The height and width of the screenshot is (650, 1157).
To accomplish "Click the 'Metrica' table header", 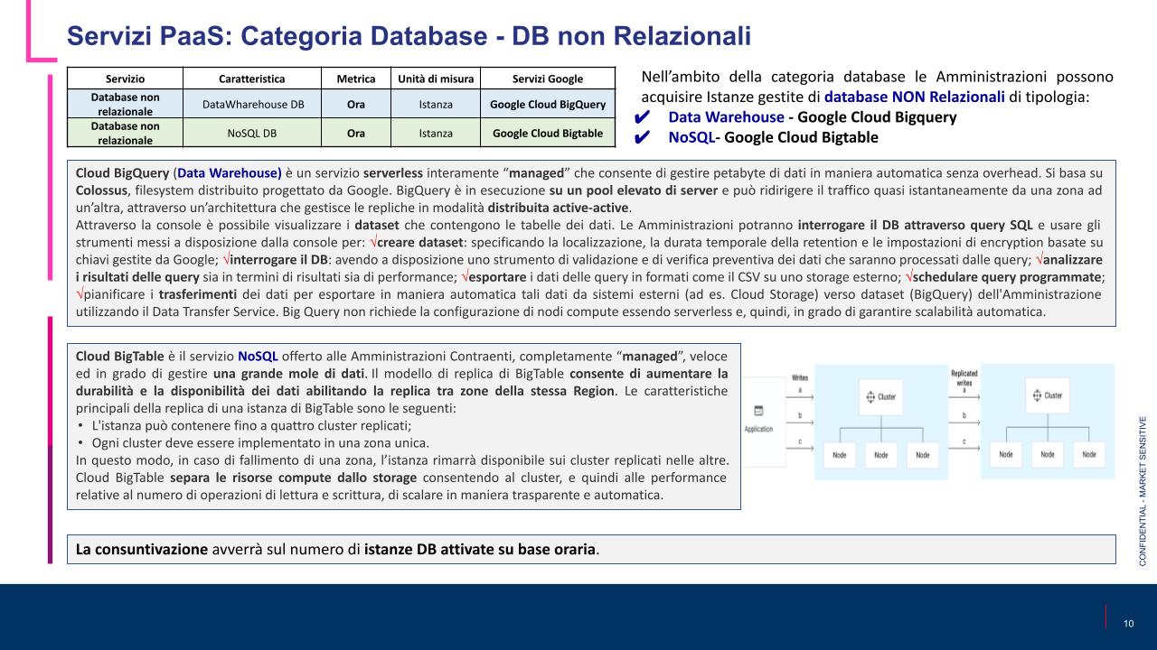I will (x=356, y=79).
